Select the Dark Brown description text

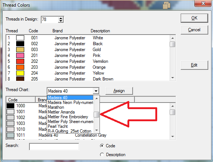(x=103, y=79)
